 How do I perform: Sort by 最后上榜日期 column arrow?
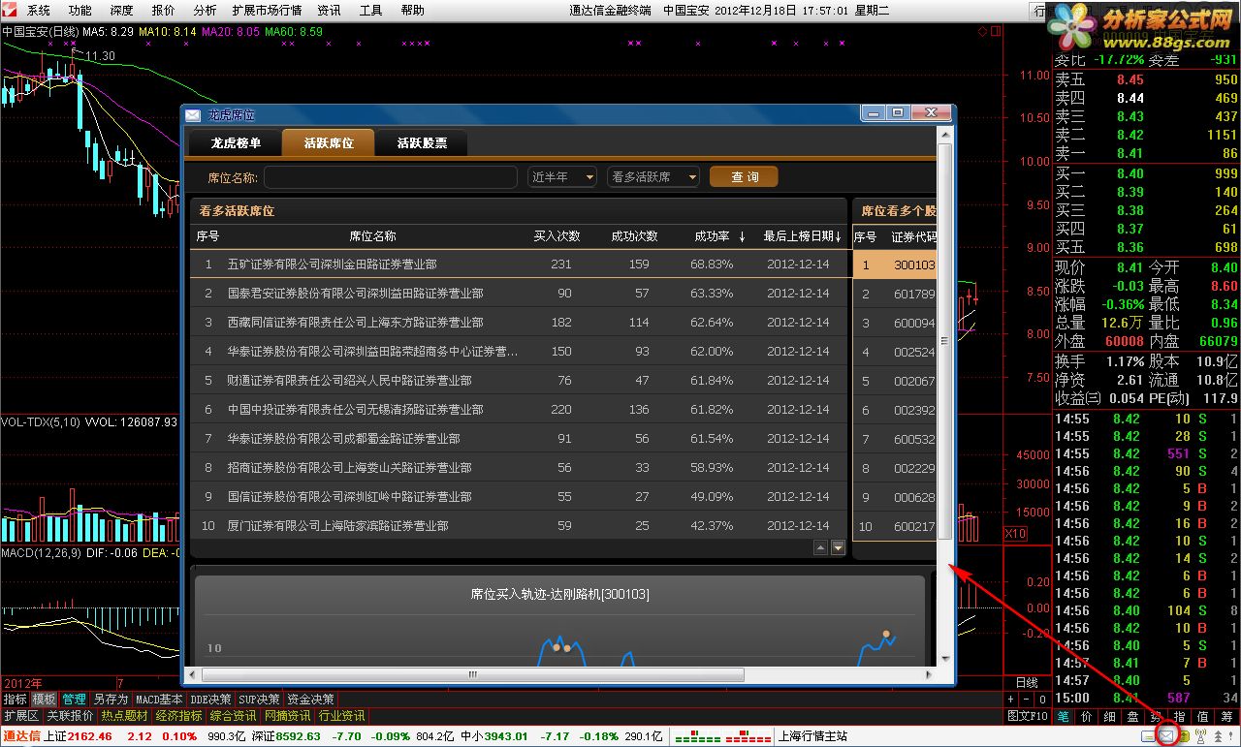837,236
